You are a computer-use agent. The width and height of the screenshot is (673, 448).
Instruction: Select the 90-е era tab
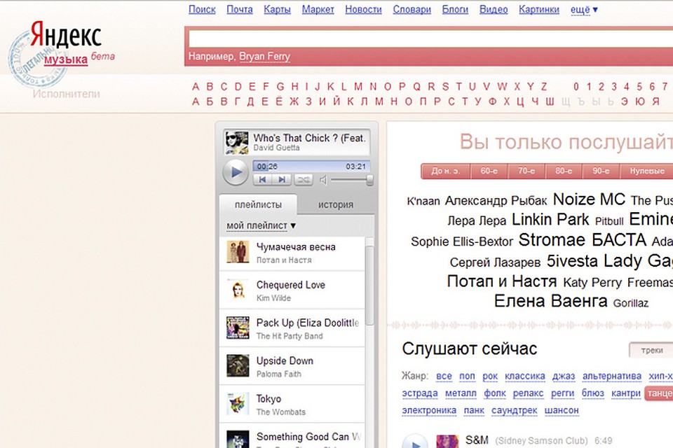pos(601,171)
